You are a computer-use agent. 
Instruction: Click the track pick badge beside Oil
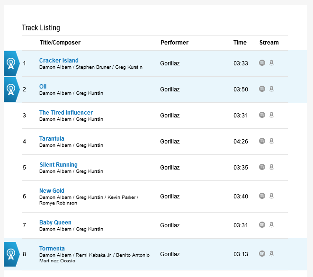11,89
